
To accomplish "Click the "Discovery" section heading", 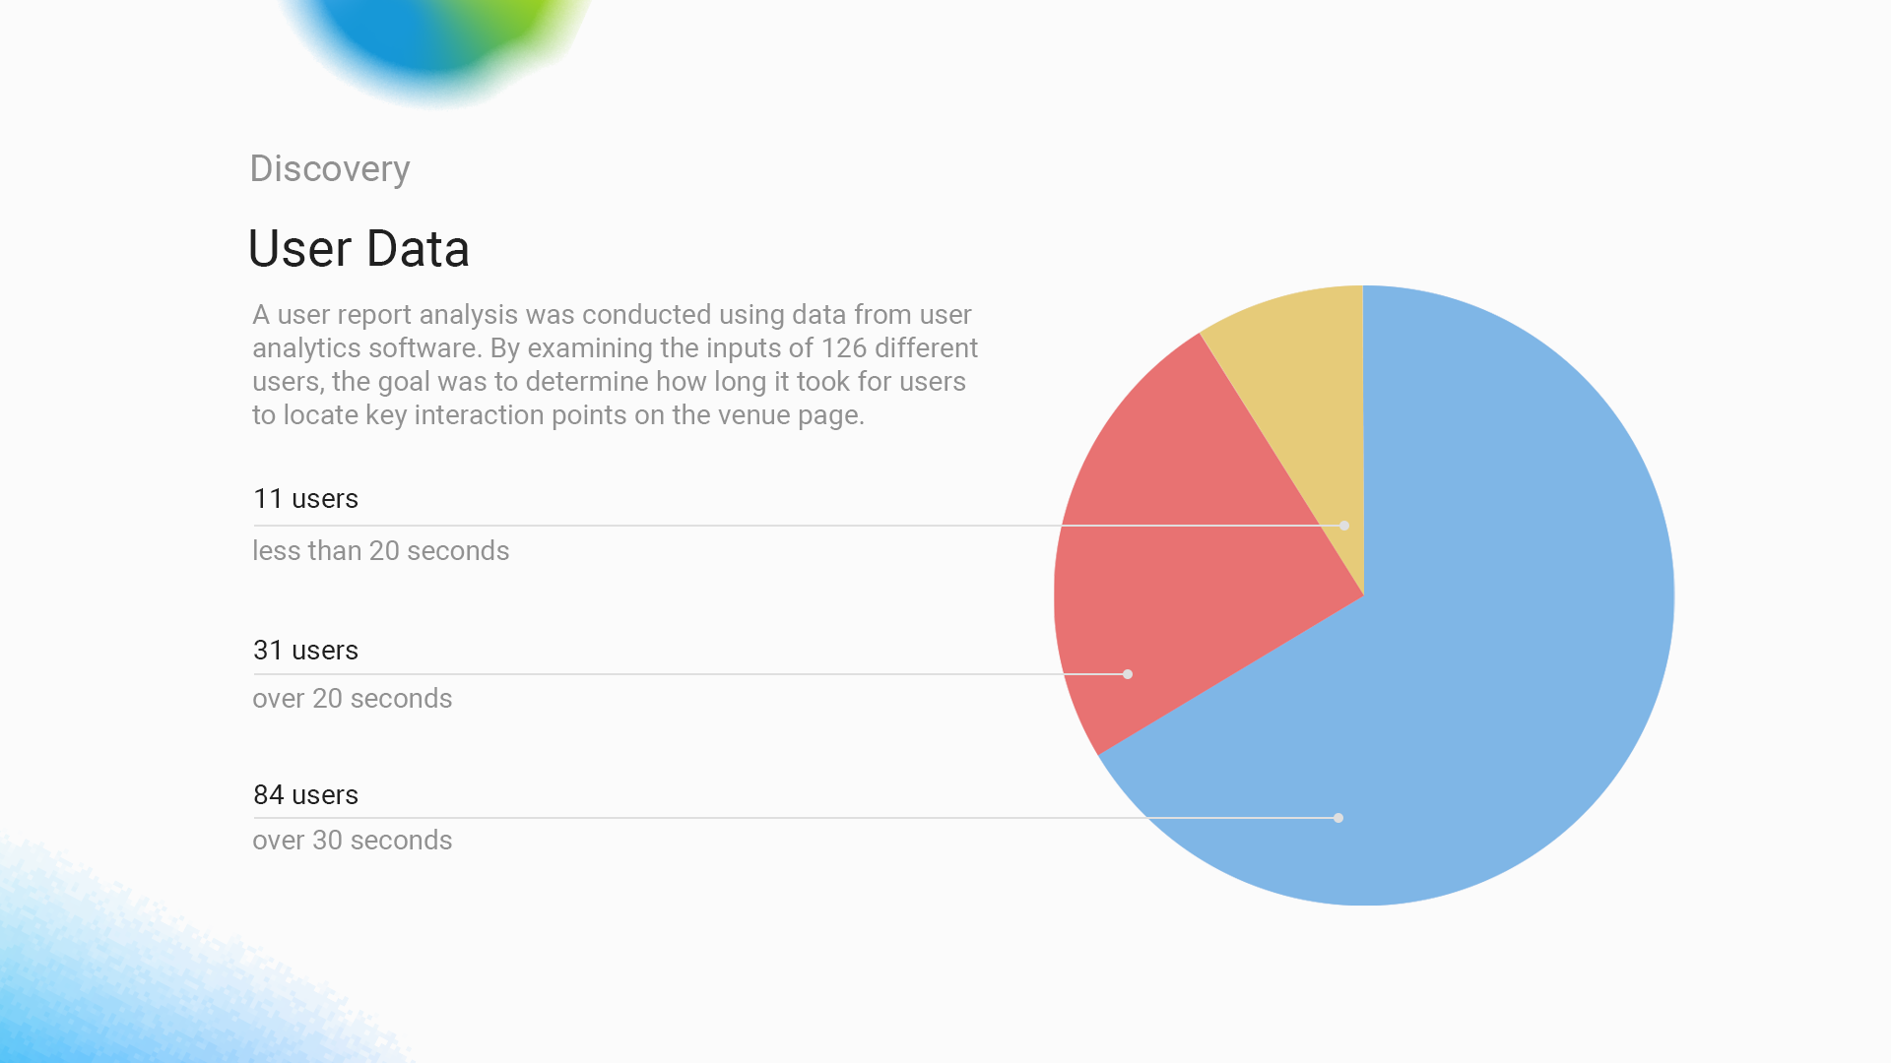I will pyautogui.click(x=329, y=168).
